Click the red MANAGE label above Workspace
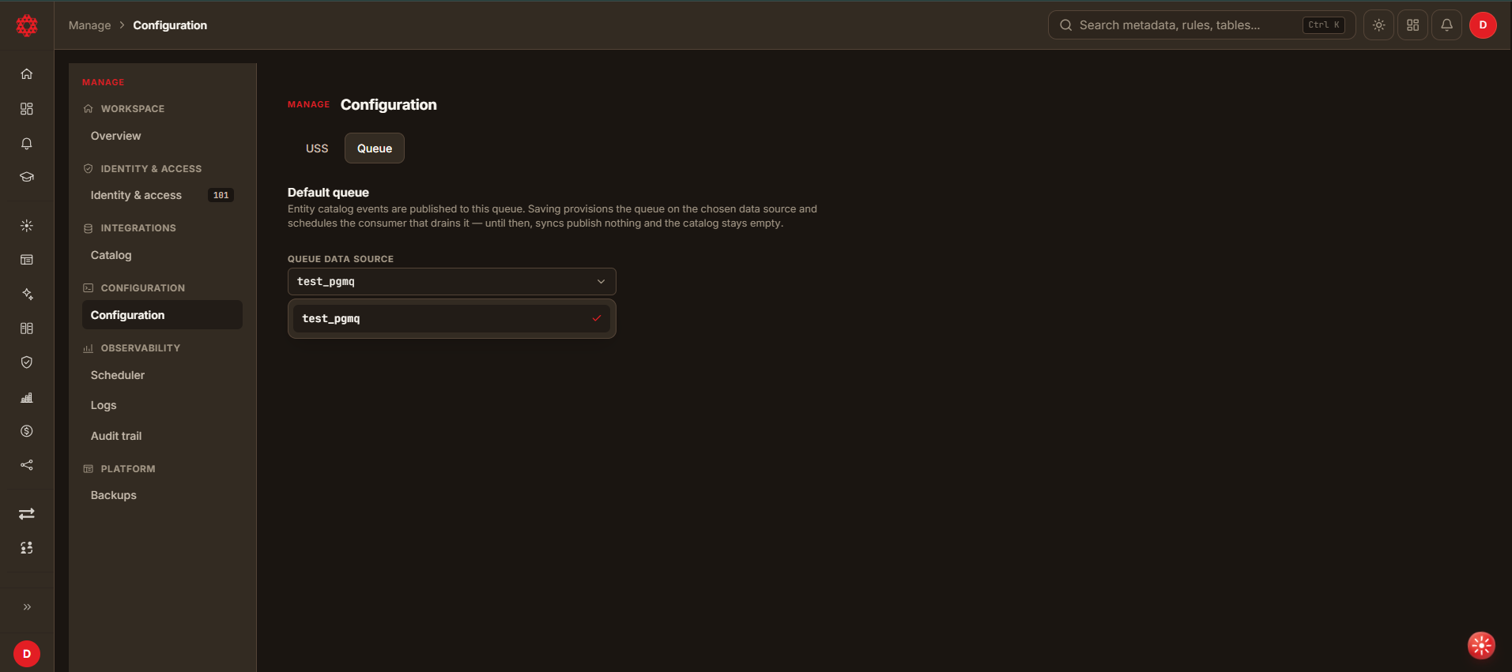 104,82
